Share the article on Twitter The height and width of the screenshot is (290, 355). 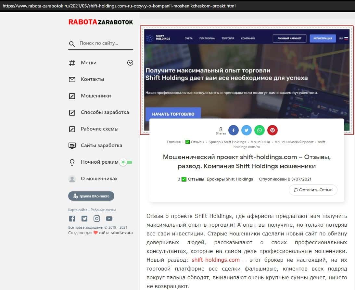point(246,130)
